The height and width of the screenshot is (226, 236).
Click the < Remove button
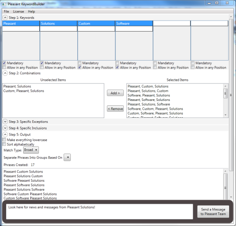click(x=115, y=109)
